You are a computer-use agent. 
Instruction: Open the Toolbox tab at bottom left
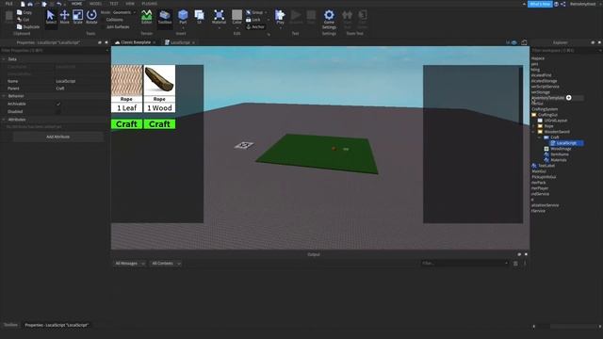[x=10, y=325]
